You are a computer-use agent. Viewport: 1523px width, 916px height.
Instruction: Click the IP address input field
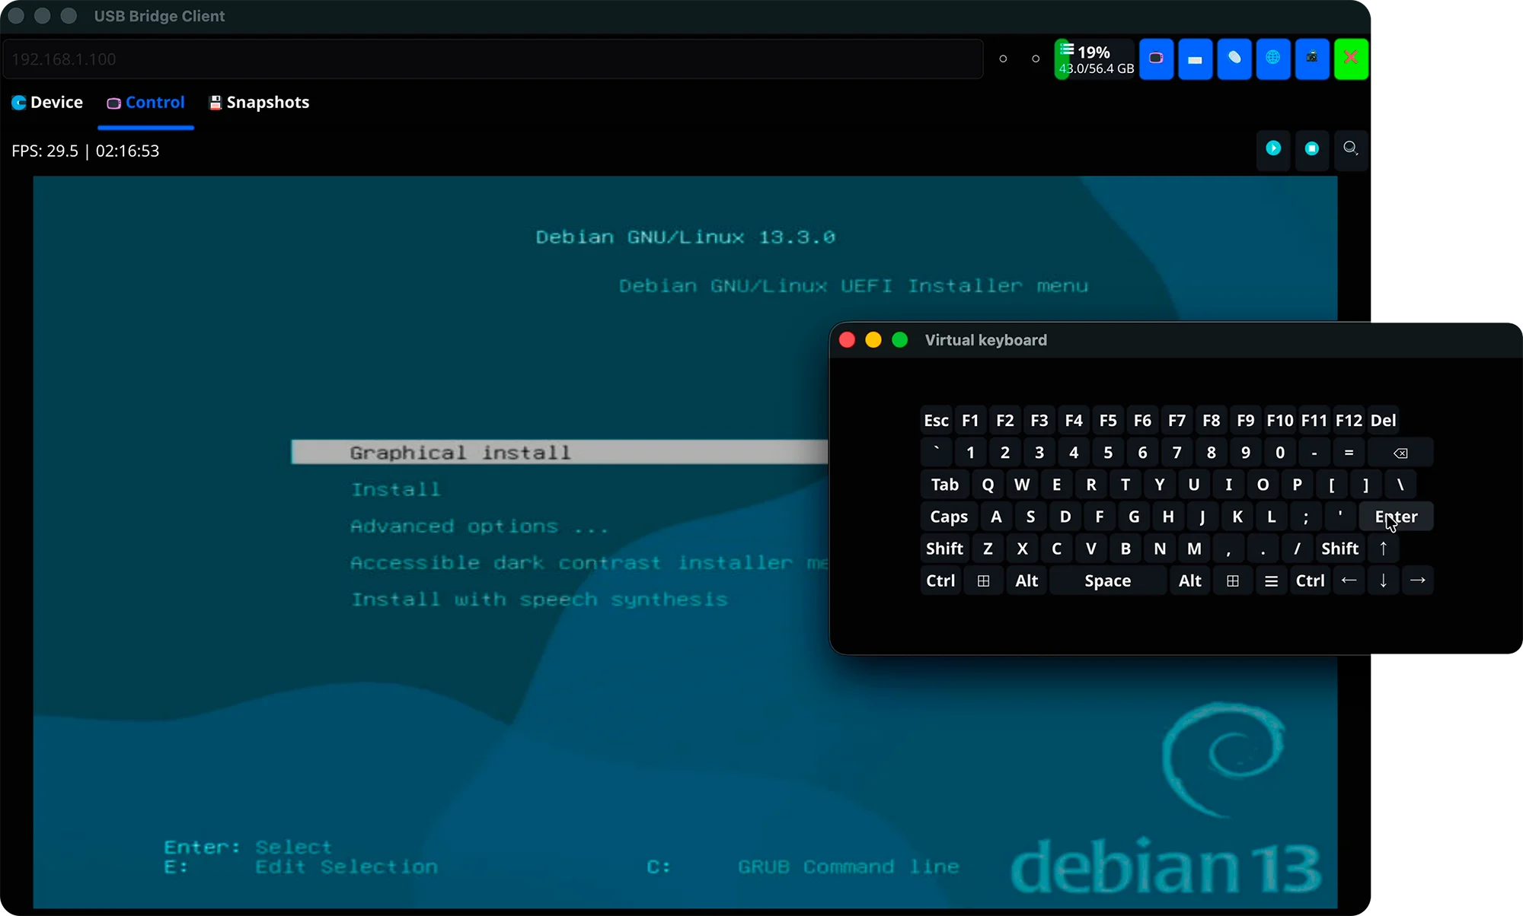[x=493, y=59]
